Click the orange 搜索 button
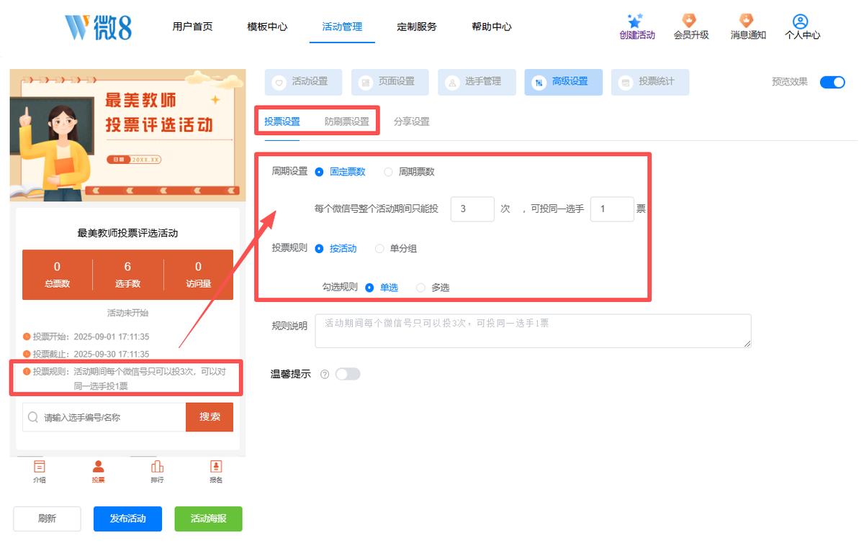 pos(210,417)
